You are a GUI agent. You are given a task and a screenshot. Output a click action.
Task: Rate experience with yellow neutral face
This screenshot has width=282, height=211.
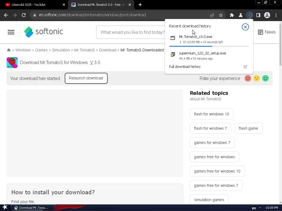coord(257,78)
